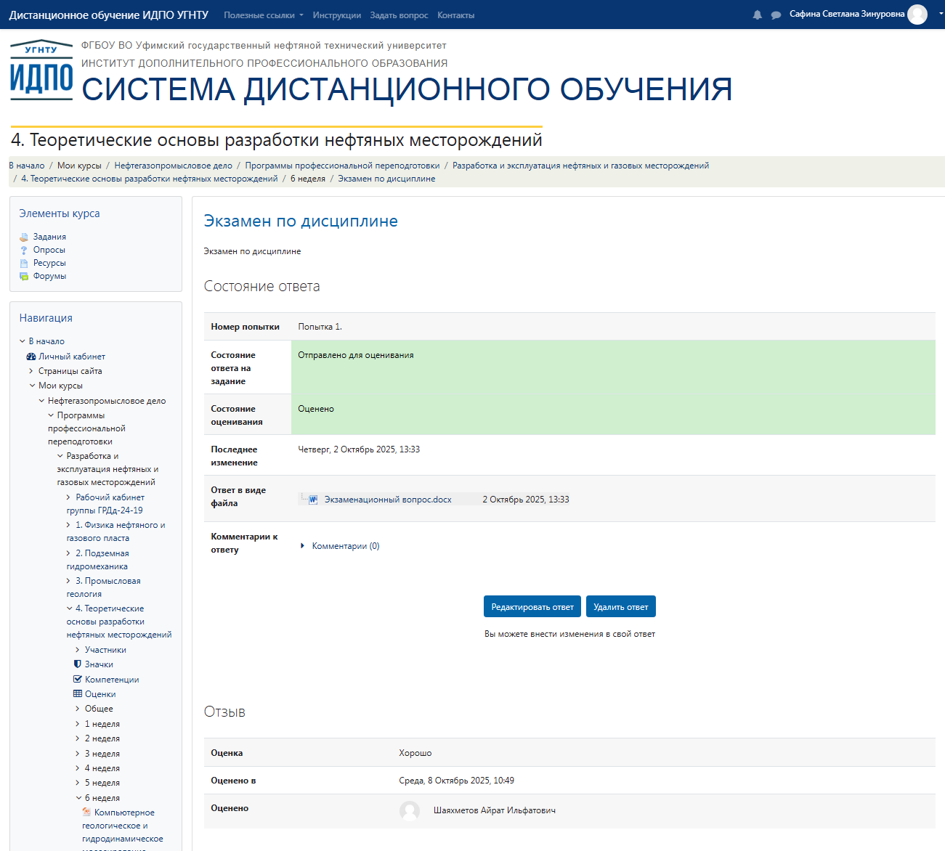The height and width of the screenshot is (851, 945).
Task: Expand the Полезные ссылки dropdown
Action: [263, 14]
